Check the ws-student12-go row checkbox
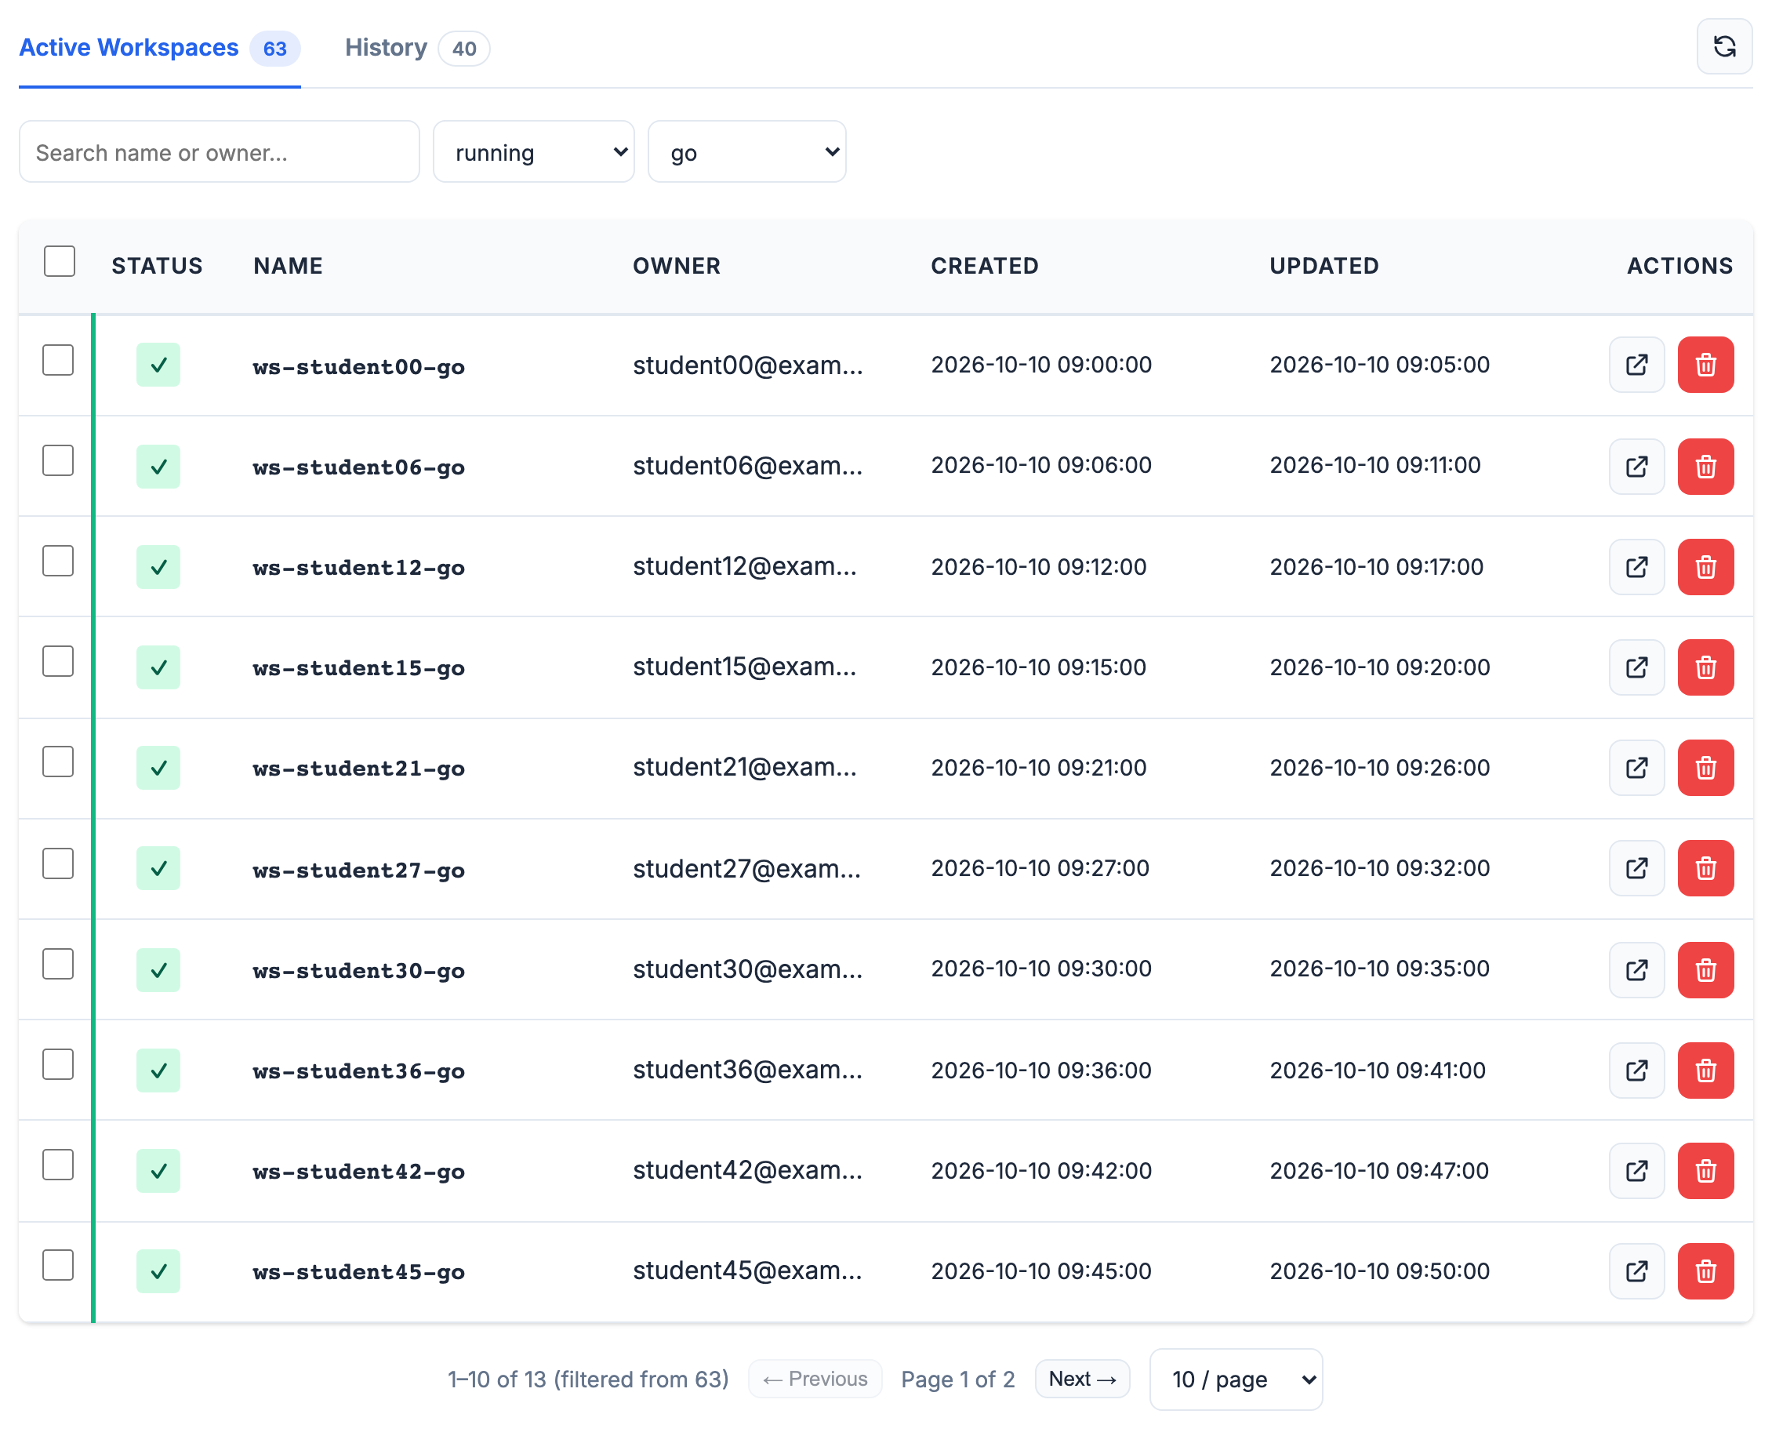This screenshot has height=1454, width=1772. pyautogui.click(x=58, y=562)
